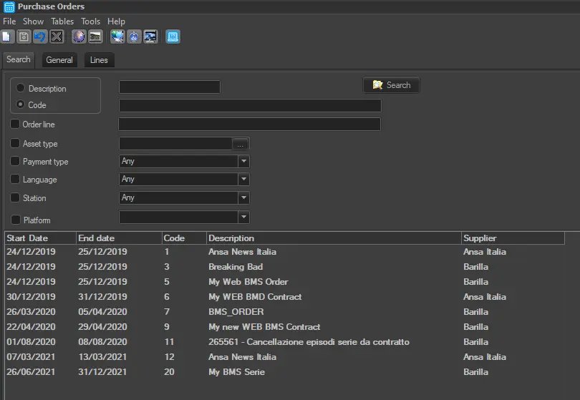Select the Description radio button
Viewport: 580px width, 400px height.
click(x=20, y=88)
